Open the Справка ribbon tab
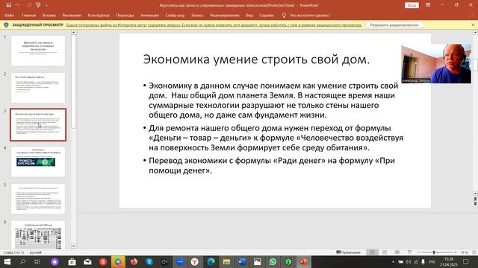 [x=267, y=15]
